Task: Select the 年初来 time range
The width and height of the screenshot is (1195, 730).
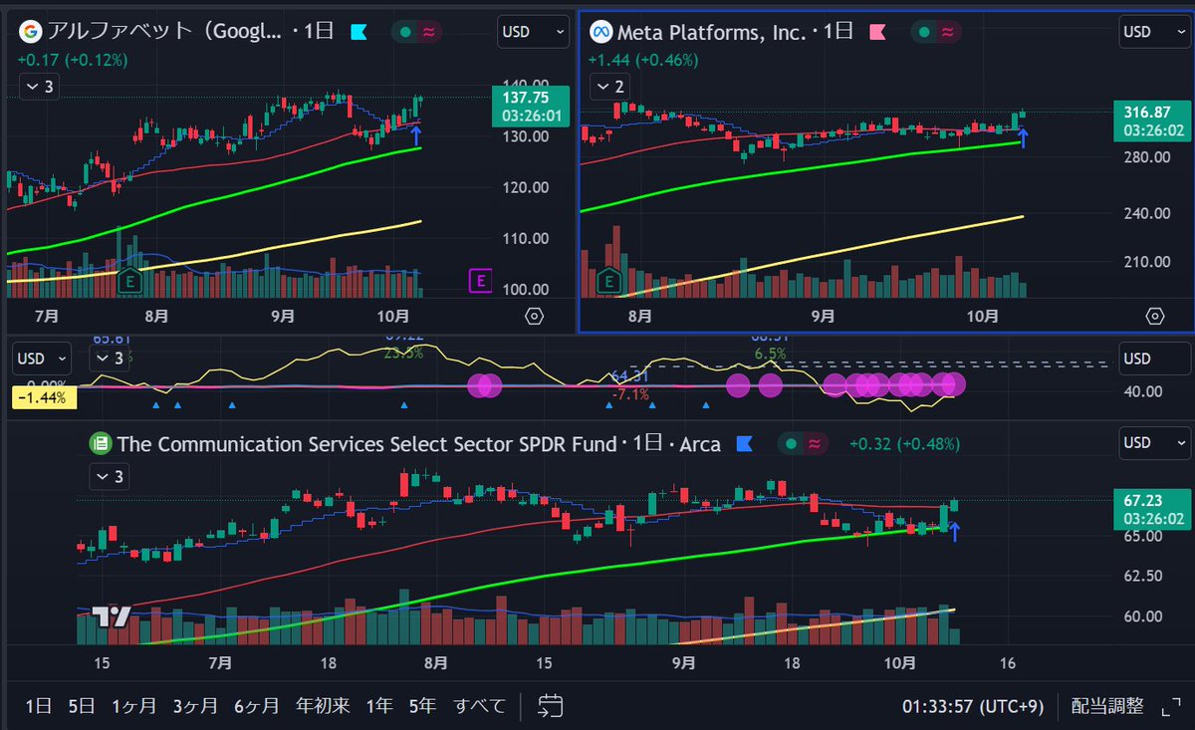Action: click(x=324, y=706)
